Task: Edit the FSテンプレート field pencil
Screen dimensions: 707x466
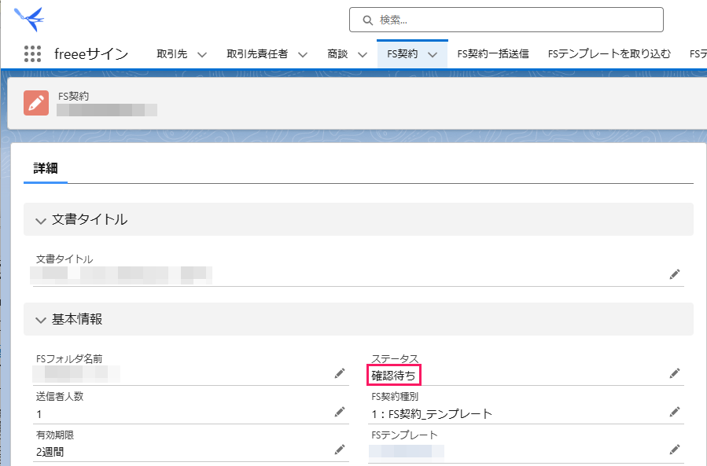Action: click(675, 449)
